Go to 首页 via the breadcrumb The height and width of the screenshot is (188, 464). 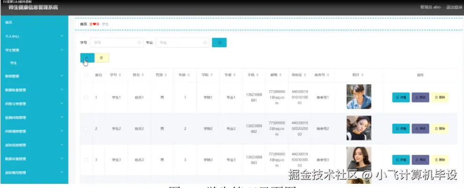point(83,24)
